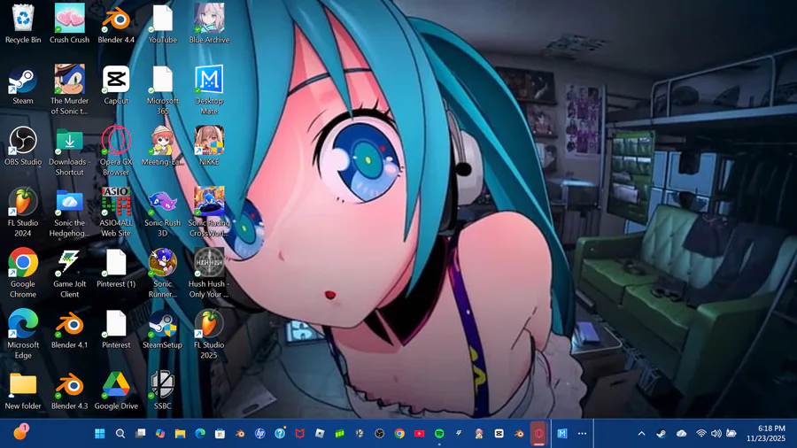Open Game Jolt lightning icon in taskbar
This screenshot has height=448, width=797.
coord(459,433)
